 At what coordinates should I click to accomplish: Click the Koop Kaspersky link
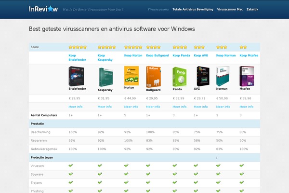105,57
